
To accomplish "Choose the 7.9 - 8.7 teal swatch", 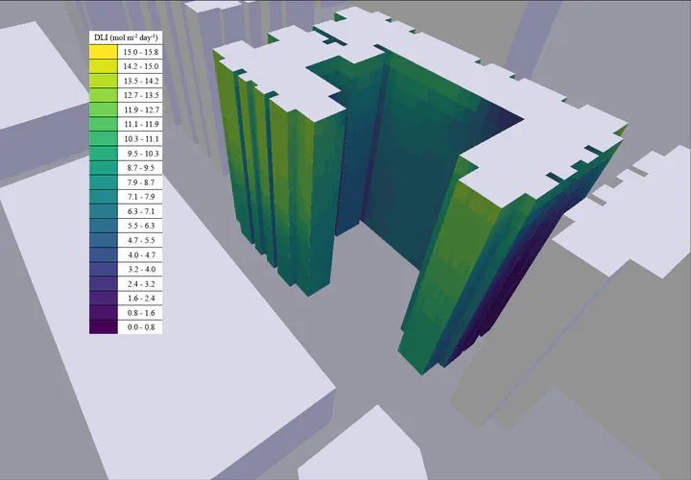I will point(103,181).
